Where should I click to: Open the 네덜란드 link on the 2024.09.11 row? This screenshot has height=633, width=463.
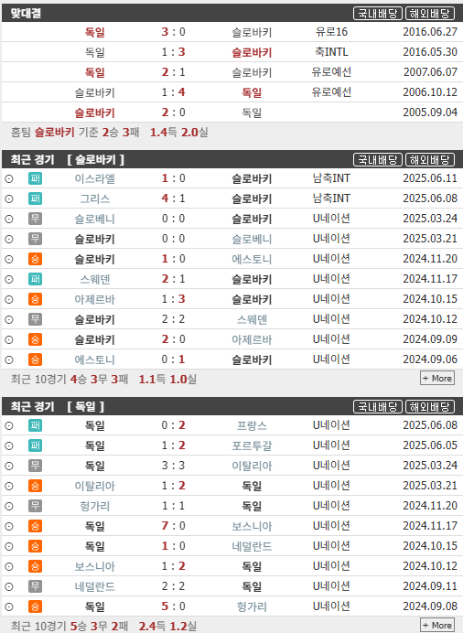click(95, 586)
